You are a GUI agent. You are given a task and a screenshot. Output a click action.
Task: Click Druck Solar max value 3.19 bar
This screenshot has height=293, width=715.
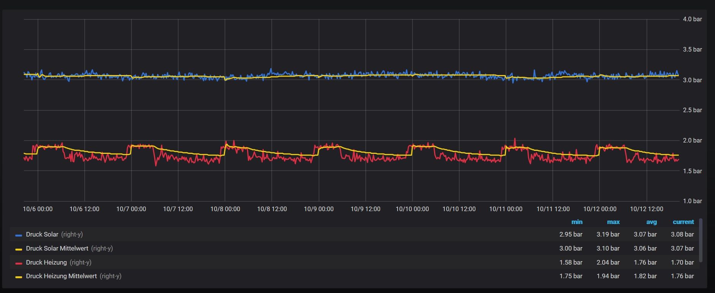pos(608,234)
